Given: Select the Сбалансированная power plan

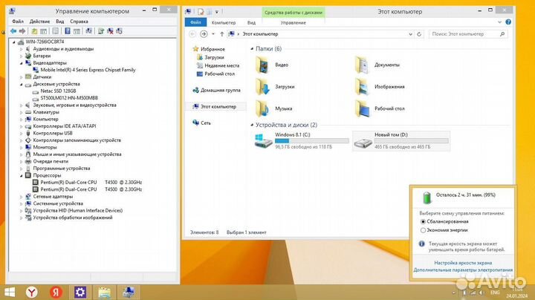Looking at the screenshot, I should tap(423, 221).
